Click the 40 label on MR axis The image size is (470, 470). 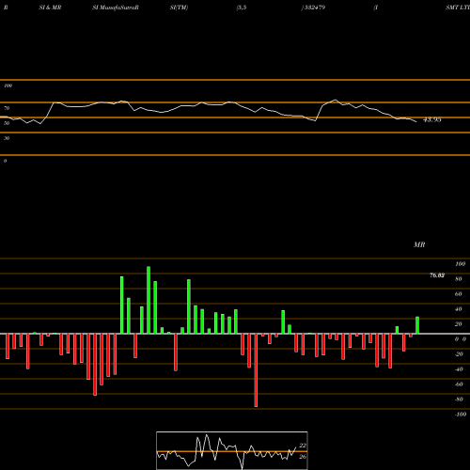pos(459,309)
